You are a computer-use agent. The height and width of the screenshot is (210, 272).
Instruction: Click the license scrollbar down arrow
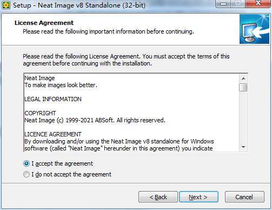point(243,147)
